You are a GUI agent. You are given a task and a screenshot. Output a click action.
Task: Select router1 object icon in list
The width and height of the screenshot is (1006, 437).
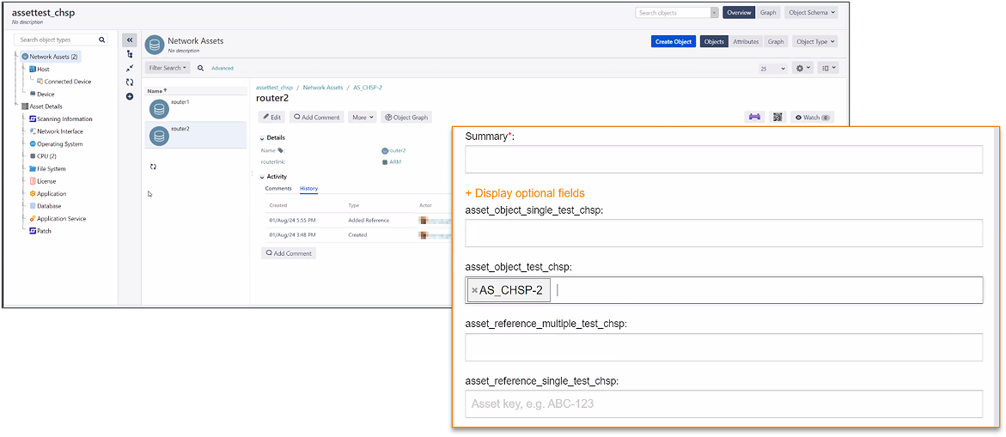pyautogui.click(x=158, y=108)
